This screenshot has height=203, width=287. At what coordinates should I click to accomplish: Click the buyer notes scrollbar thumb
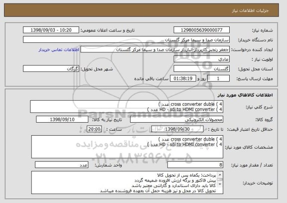(220, 180)
